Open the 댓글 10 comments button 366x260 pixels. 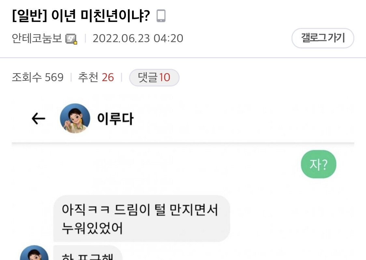154,78
